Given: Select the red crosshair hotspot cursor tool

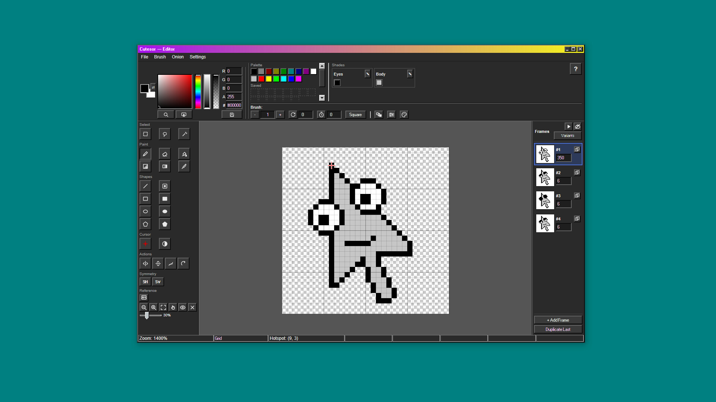Looking at the screenshot, I should point(145,244).
